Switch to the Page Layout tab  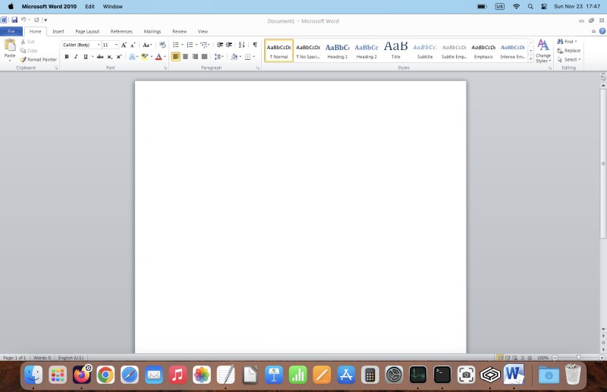coord(87,32)
